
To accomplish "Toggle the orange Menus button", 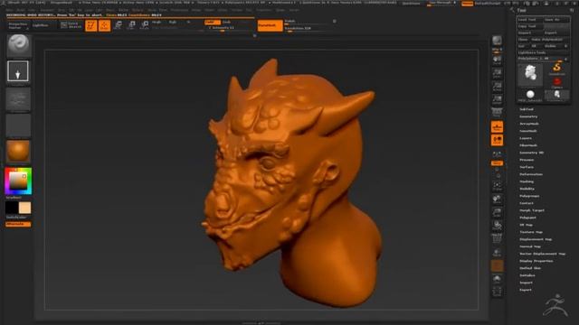I will [467, 4].
